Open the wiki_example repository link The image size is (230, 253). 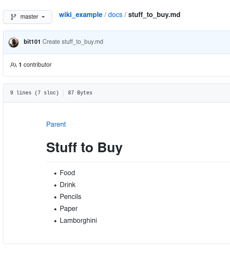(80, 15)
